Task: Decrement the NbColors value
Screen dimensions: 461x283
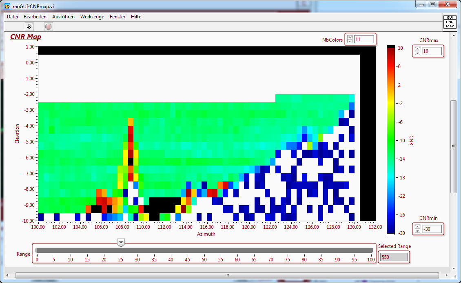Action: pyautogui.click(x=350, y=42)
